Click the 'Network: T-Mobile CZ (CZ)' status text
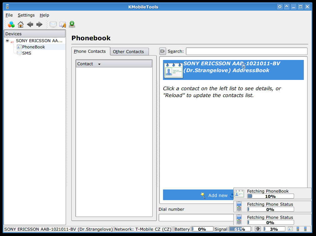The width and height of the screenshot is (316, 236). coord(143,229)
